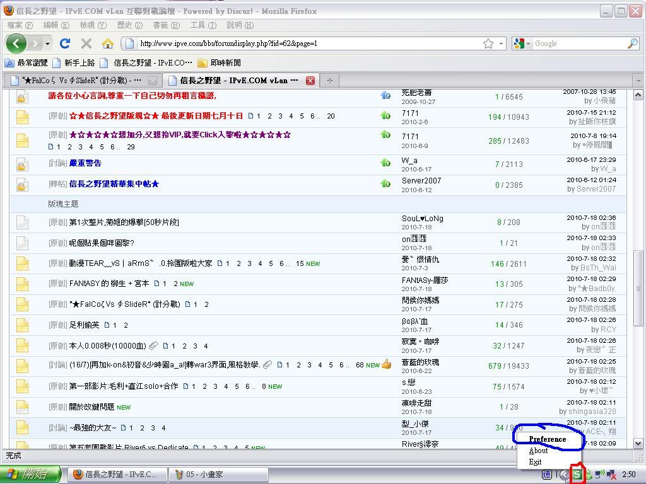This screenshot has height=484, width=646.
Task: Open the 嚴重警告 discussion thread
Action: tap(85, 163)
